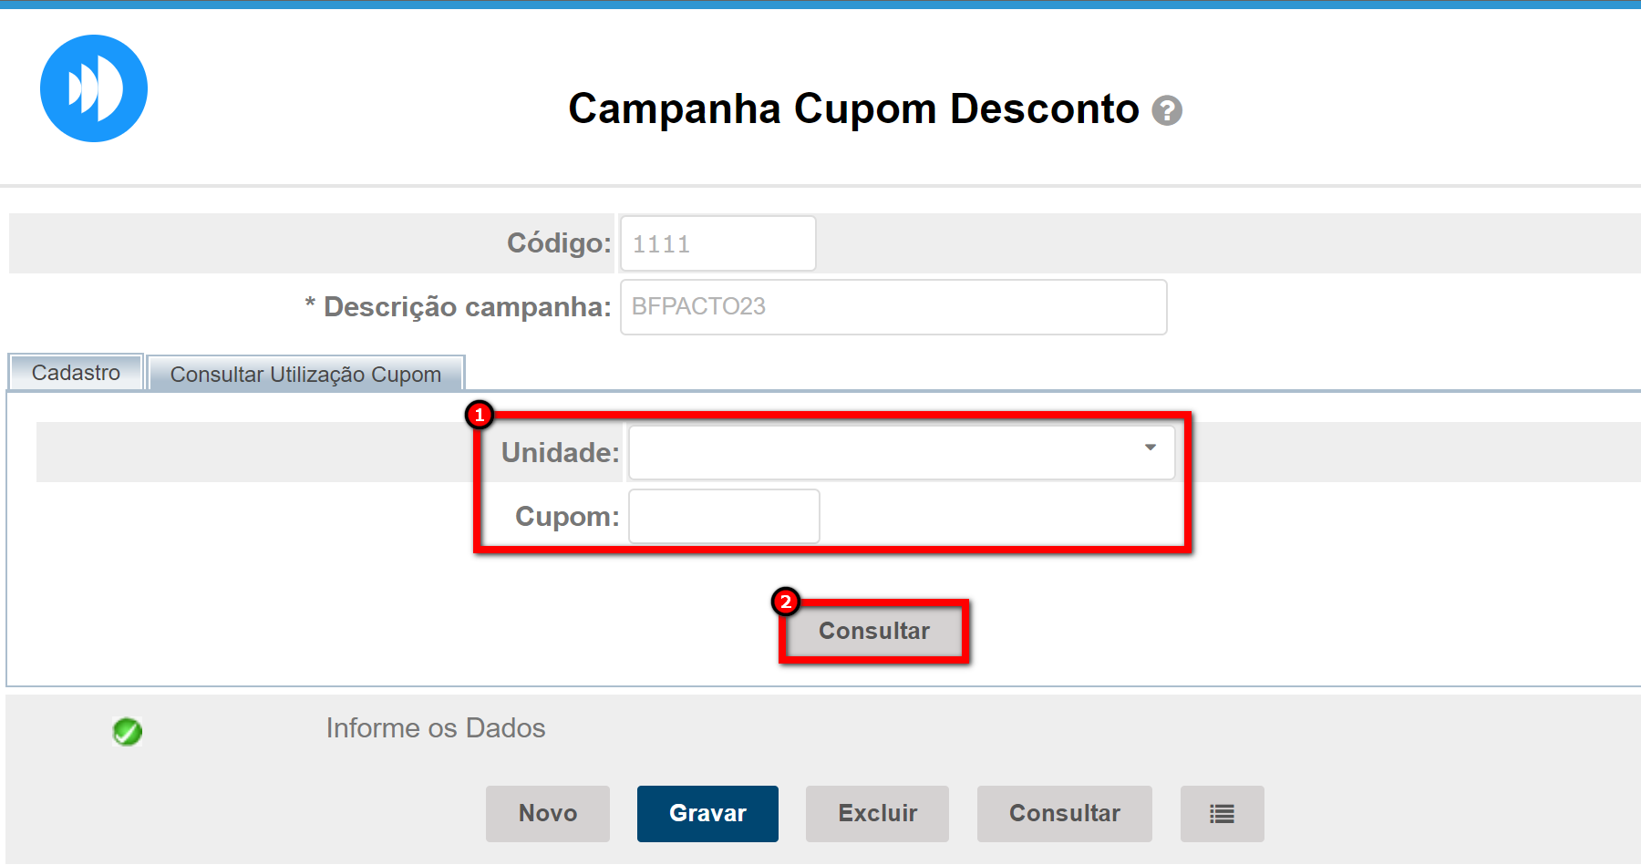1641x865 pixels.
Task: Click the Descrição campanha text field
Action: pos(893,307)
